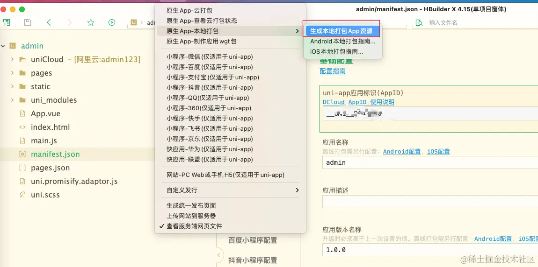This screenshot has height=267, width=538.
Task: Click the breadcrumb chevron after project icon
Action: coord(141,22)
